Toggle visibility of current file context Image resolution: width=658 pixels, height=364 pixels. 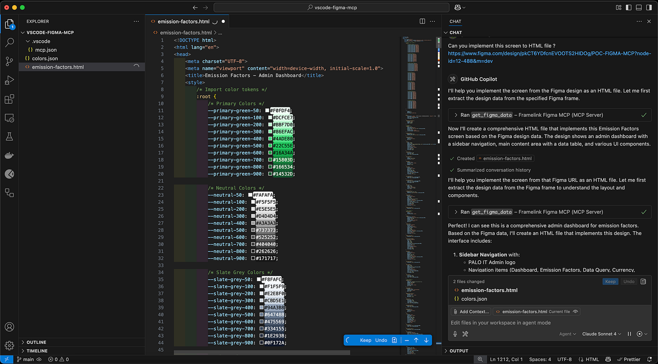point(575,311)
